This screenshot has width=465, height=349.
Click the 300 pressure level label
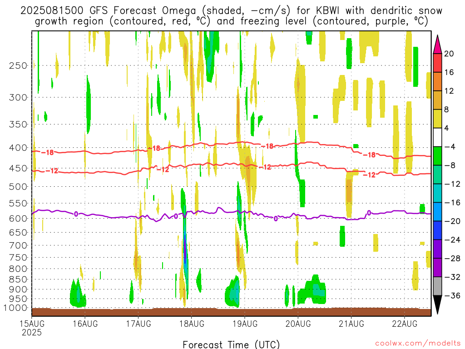(18, 97)
